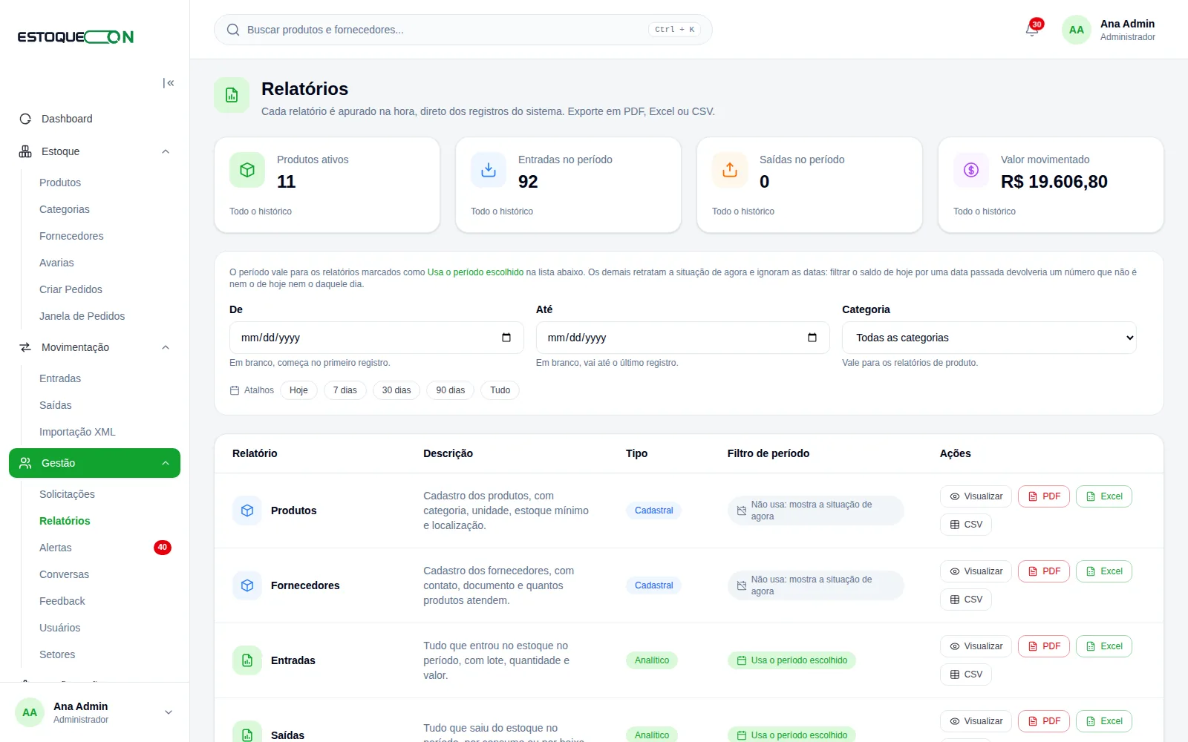This screenshot has height=742, width=1188.
Task: Select the 30 dias shortcut
Action: click(396, 390)
